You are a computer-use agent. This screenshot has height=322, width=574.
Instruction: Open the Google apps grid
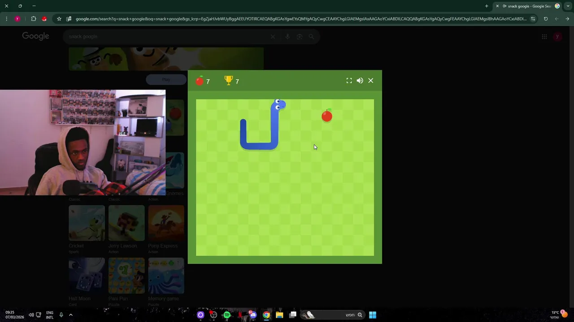coord(544,37)
